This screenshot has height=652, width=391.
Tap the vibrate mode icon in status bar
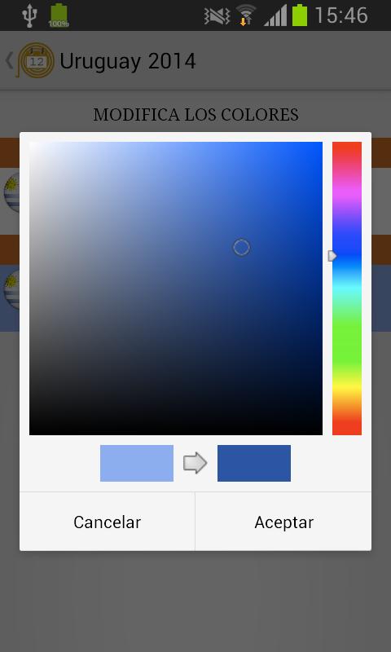[217, 16]
